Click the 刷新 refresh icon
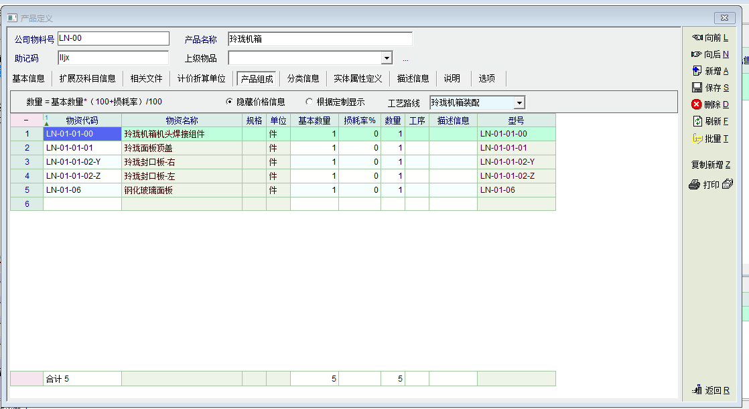The image size is (749, 409). [x=697, y=121]
